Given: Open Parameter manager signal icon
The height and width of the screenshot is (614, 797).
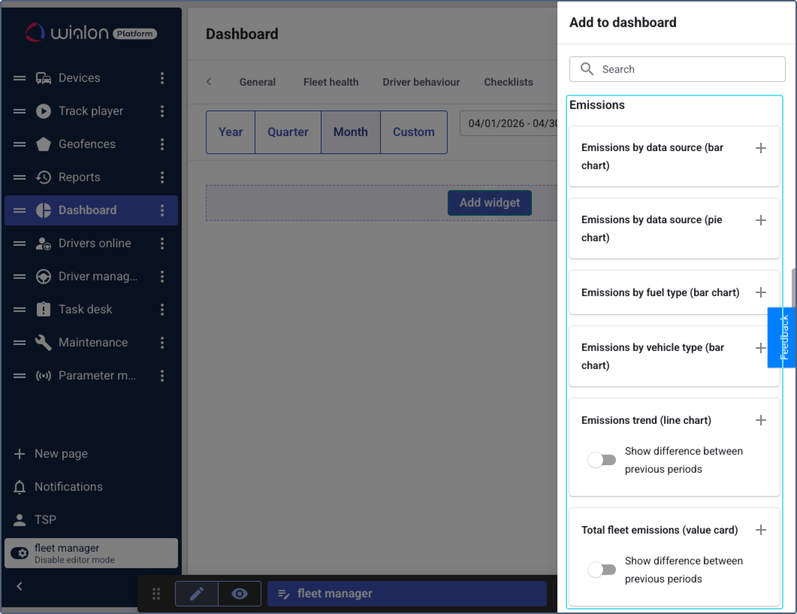Looking at the screenshot, I should pyautogui.click(x=44, y=375).
